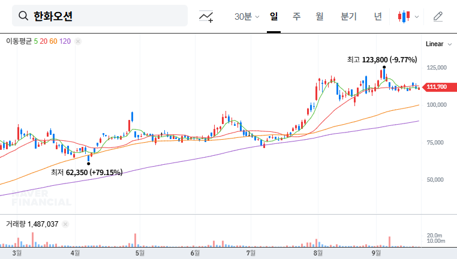Click the 최저 62,350 low marker label
This screenshot has height=259, width=457.
[87, 173]
